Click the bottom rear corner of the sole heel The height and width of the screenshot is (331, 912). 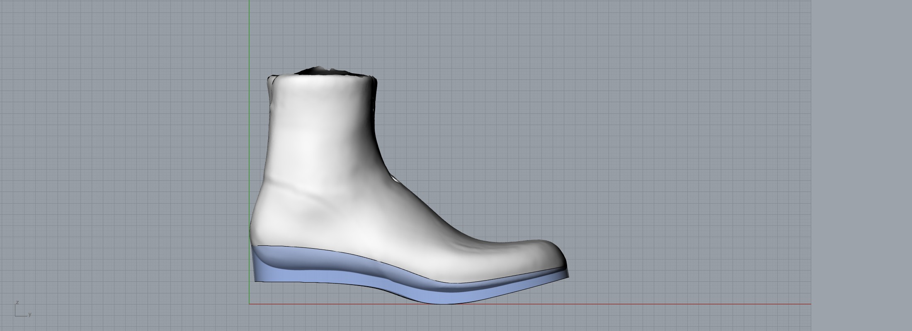(256, 281)
